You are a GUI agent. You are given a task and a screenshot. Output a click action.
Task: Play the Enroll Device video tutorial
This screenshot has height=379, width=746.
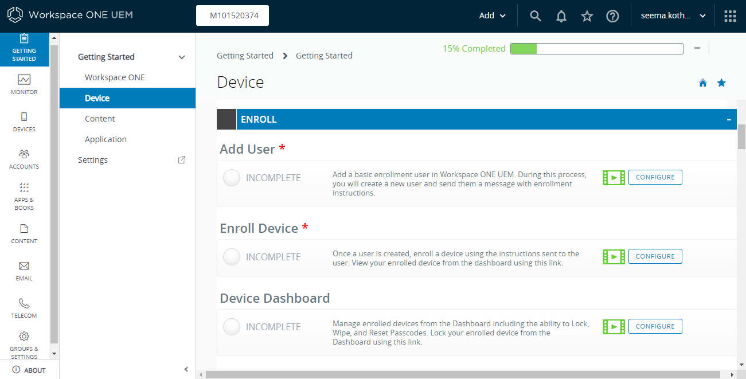(614, 257)
